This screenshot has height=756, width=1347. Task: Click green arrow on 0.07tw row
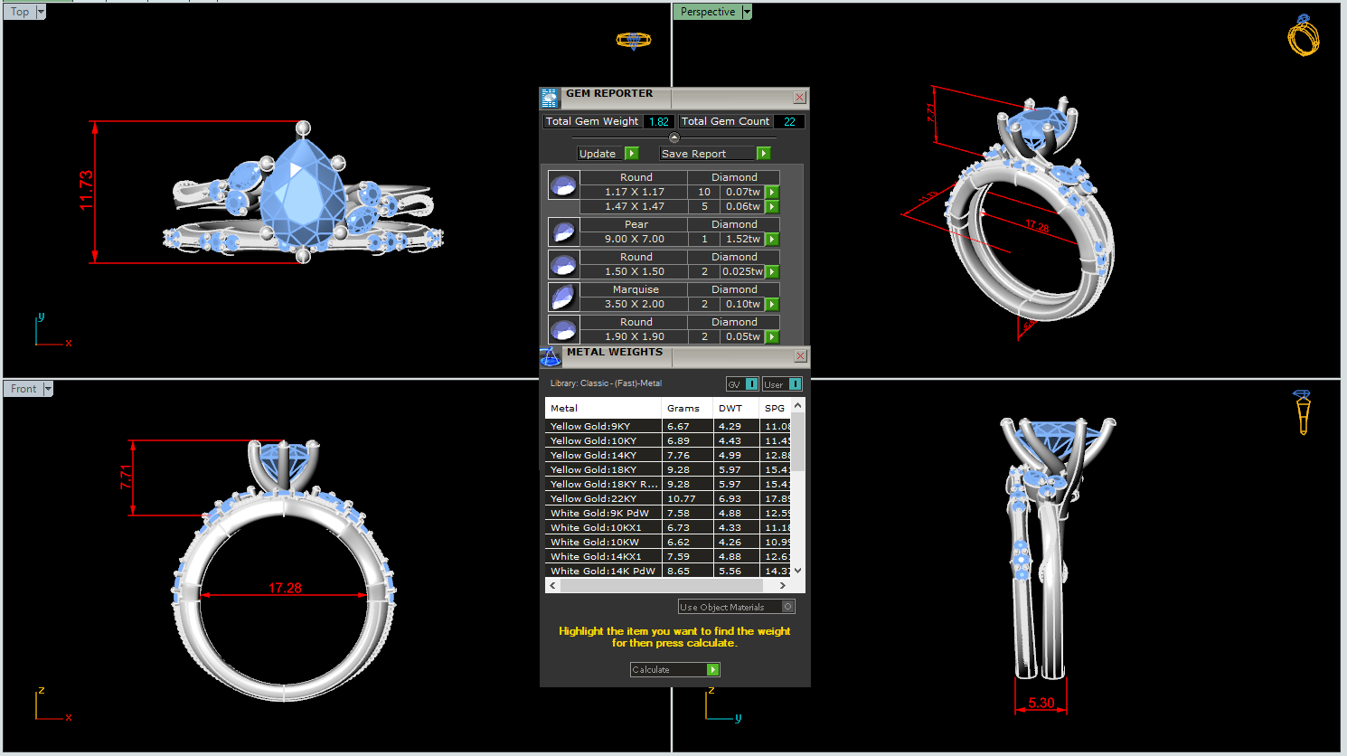772,193
